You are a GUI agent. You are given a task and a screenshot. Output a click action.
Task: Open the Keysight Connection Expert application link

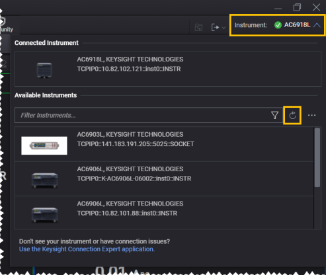pos(87,249)
